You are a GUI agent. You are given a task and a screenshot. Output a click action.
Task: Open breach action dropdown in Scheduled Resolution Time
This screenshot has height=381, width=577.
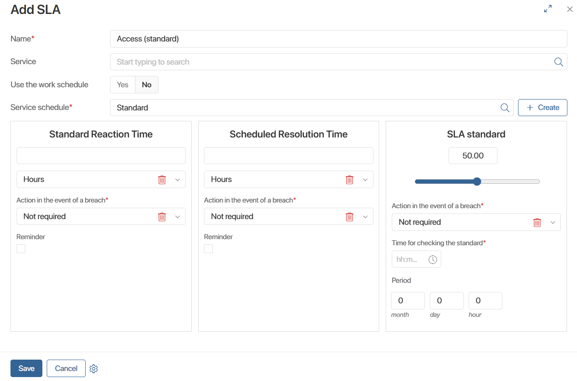[x=365, y=216]
